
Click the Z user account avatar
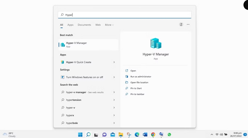coord(181,24)
